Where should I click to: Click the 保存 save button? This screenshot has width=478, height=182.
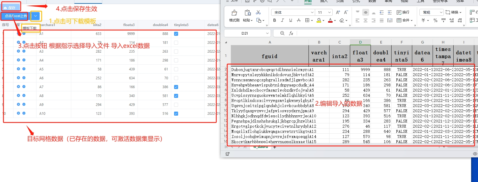tap(11, 8)
